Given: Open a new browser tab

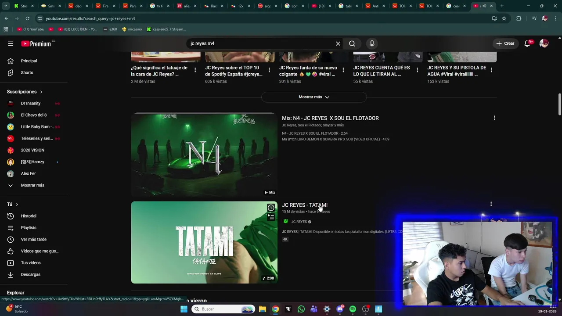Looking at the screenshot, I should (x=502, y=6).
